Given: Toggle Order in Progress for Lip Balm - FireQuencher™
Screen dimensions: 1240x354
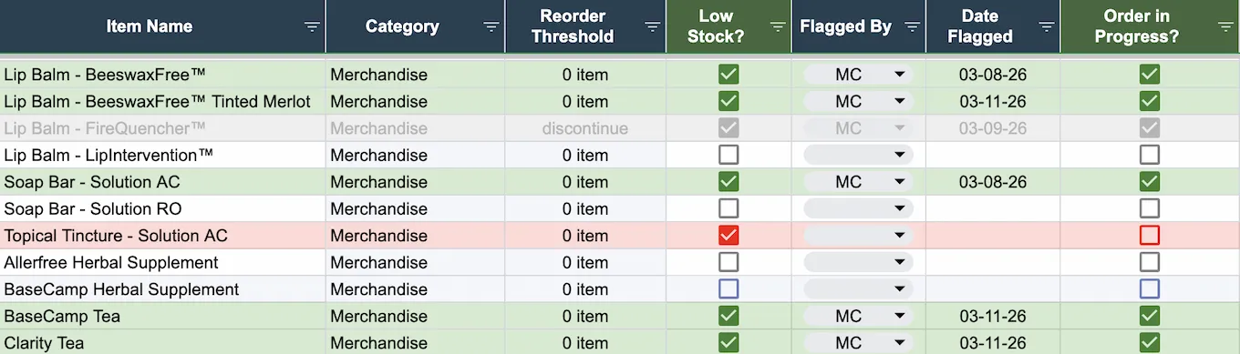Looking at the screenshot, I should pos(1150,128).
